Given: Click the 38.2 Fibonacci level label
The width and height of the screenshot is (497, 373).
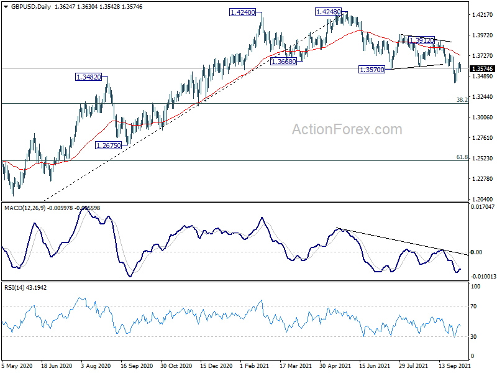Looking at the screenshot, I should coord(462,100).
